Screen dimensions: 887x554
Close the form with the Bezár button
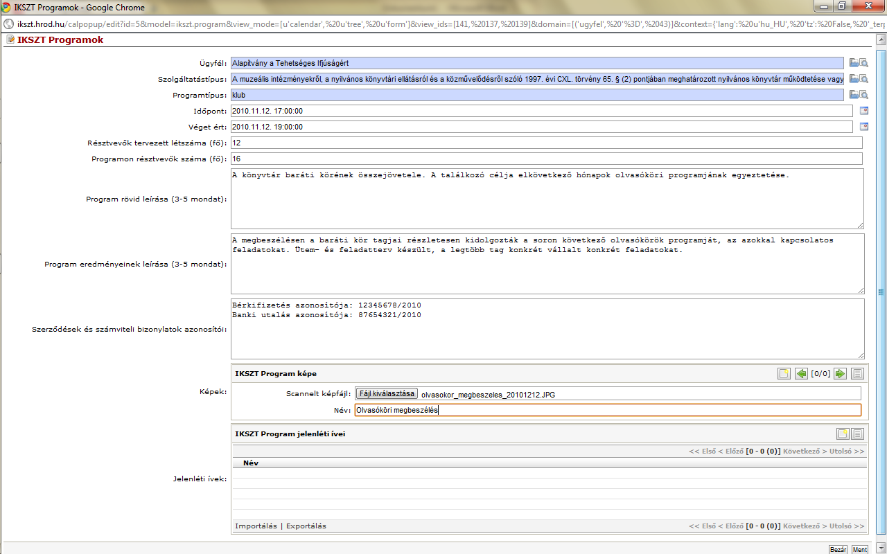838,549
